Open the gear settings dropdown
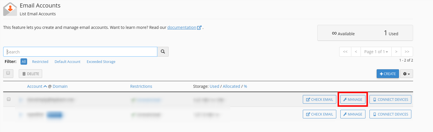This screenshot has height=132, width=433. click(x=406, y=74)
